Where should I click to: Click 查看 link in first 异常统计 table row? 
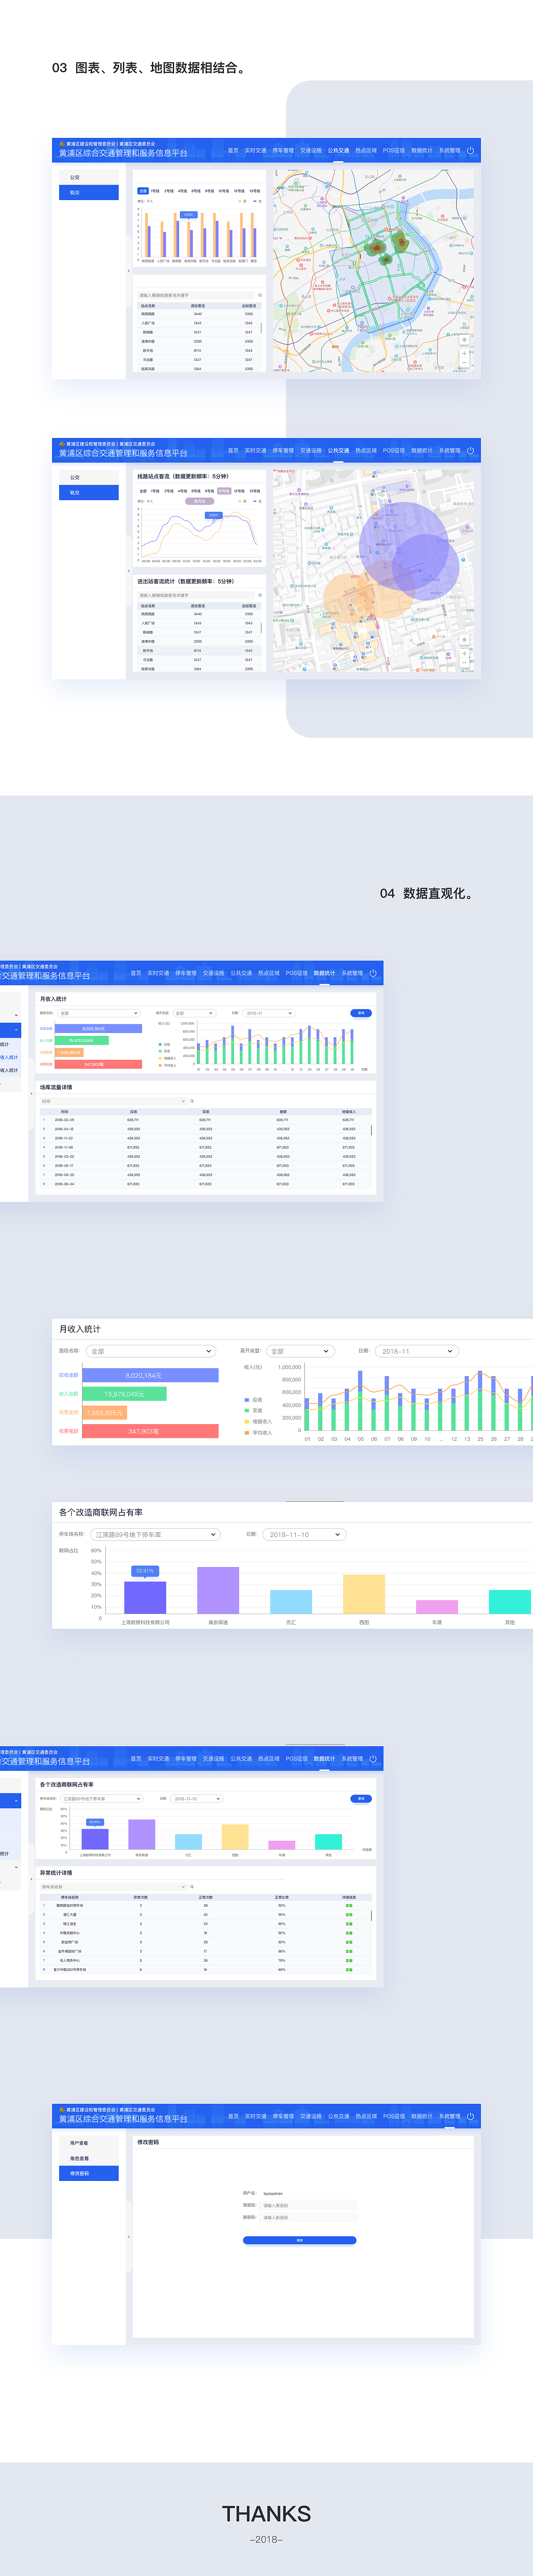(x=348, y=1906)
